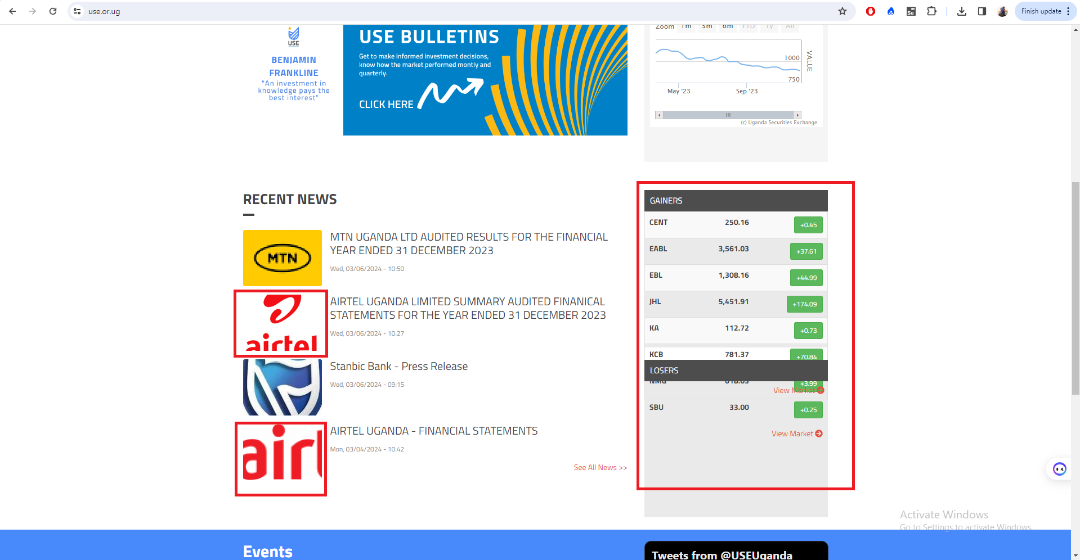Open Airtel Uganda summary audited statements headline

click(x=468, y=309)
